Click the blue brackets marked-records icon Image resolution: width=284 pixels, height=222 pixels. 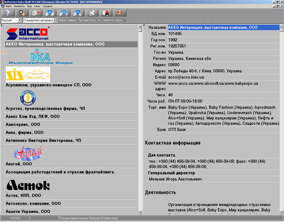point(63,13)
